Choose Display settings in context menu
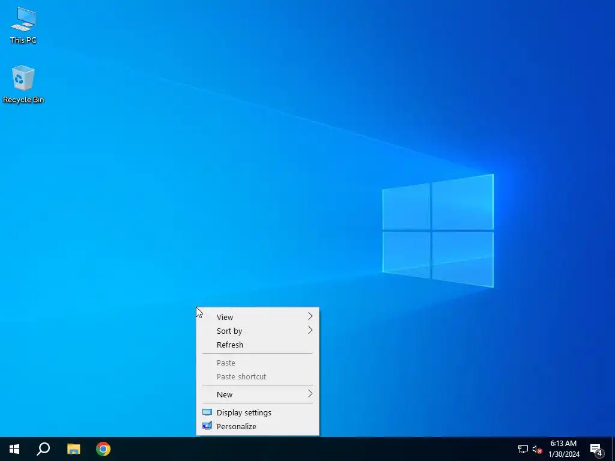 click(257, 412)
